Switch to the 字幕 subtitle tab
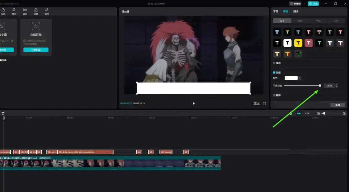The image size is (349, 192). click(x=276, y=11)
